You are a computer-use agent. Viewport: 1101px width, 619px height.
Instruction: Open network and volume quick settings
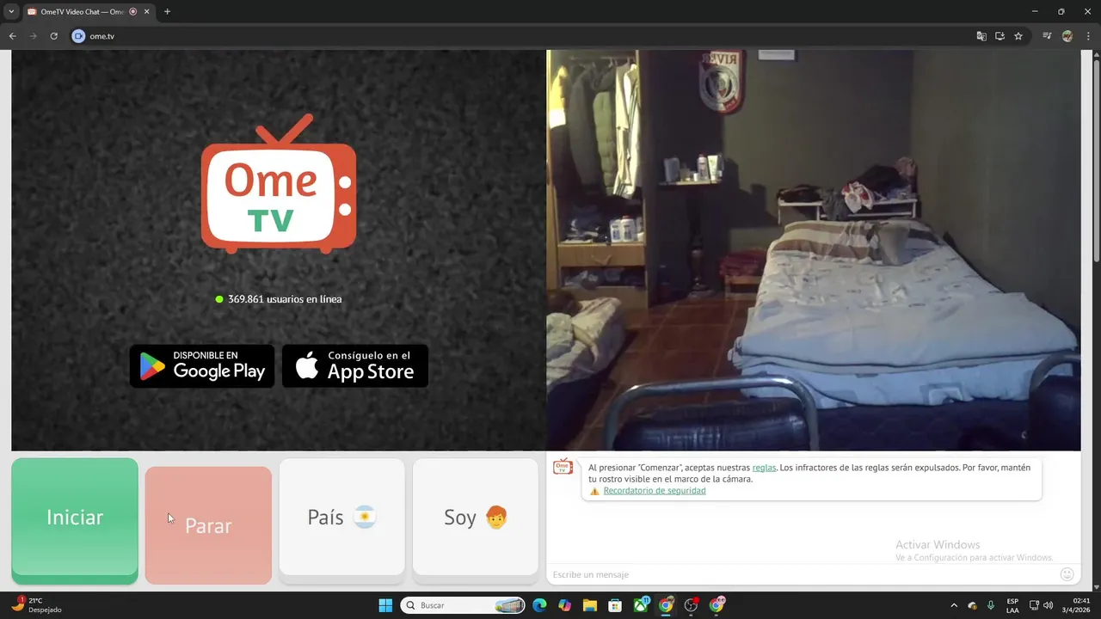[x=1041, y=605]
